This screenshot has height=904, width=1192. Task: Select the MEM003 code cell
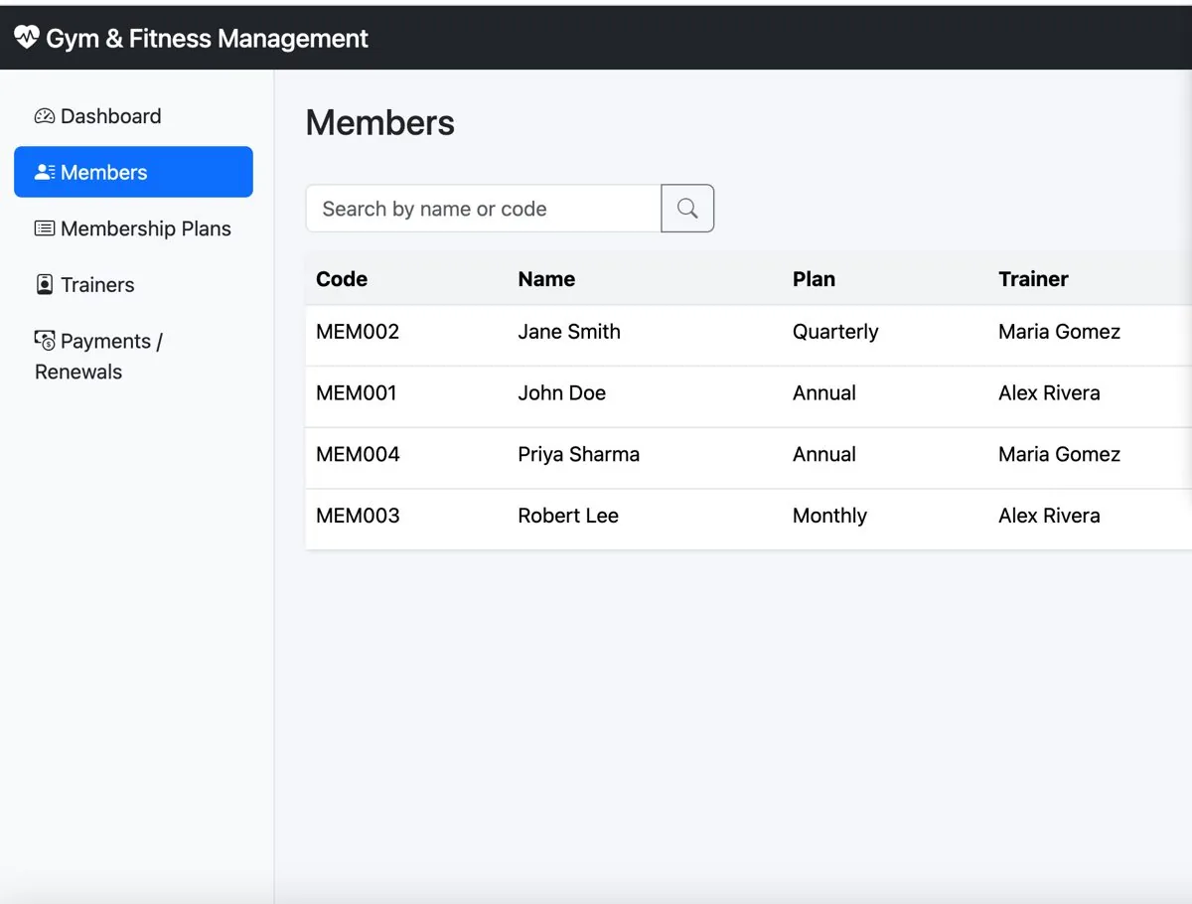[358, 517]
